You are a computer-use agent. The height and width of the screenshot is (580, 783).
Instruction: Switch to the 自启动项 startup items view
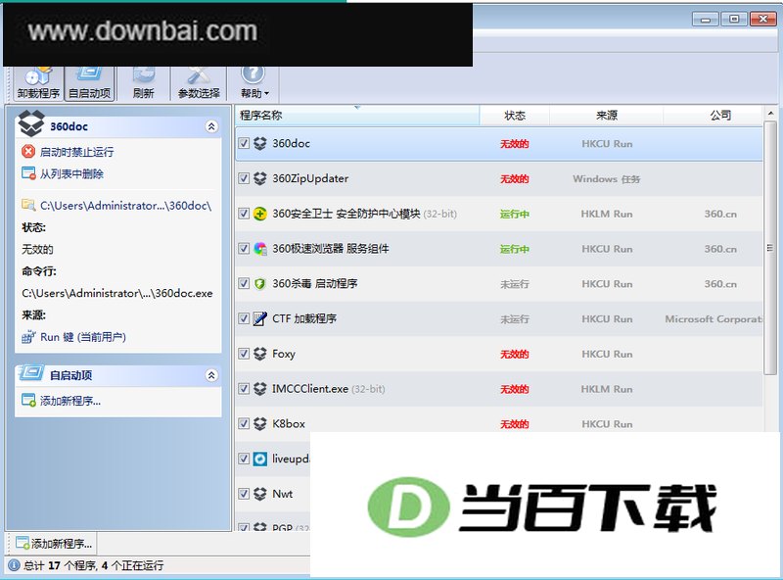(90, 83)
